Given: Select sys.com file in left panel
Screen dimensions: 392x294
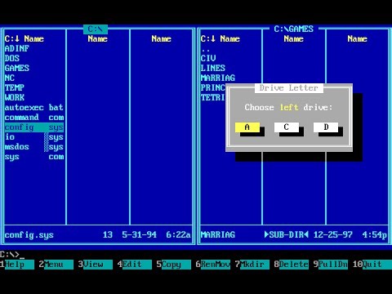Looking at the screenshot, I should [x=34, y=157].
